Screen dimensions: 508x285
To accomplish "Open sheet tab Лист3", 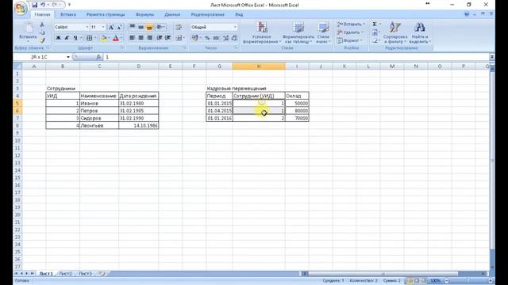I will click(x=86, y=274).
